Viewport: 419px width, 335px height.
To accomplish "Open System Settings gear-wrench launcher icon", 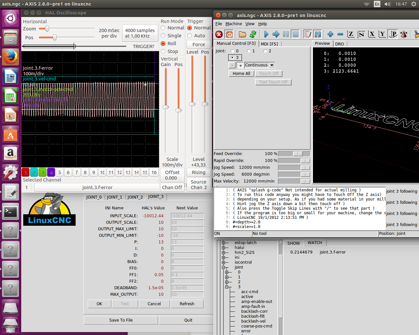I will tap(10, 173).
